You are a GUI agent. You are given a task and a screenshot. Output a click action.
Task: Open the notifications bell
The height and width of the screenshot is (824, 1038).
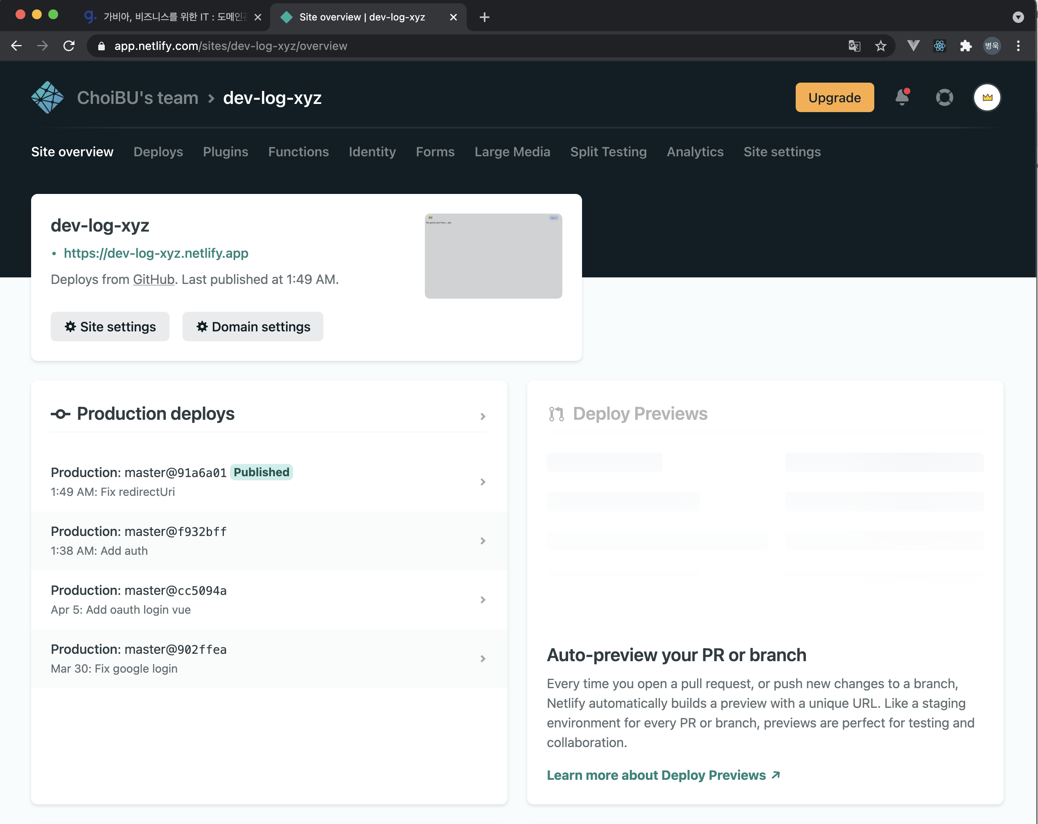tap(902, 98)
